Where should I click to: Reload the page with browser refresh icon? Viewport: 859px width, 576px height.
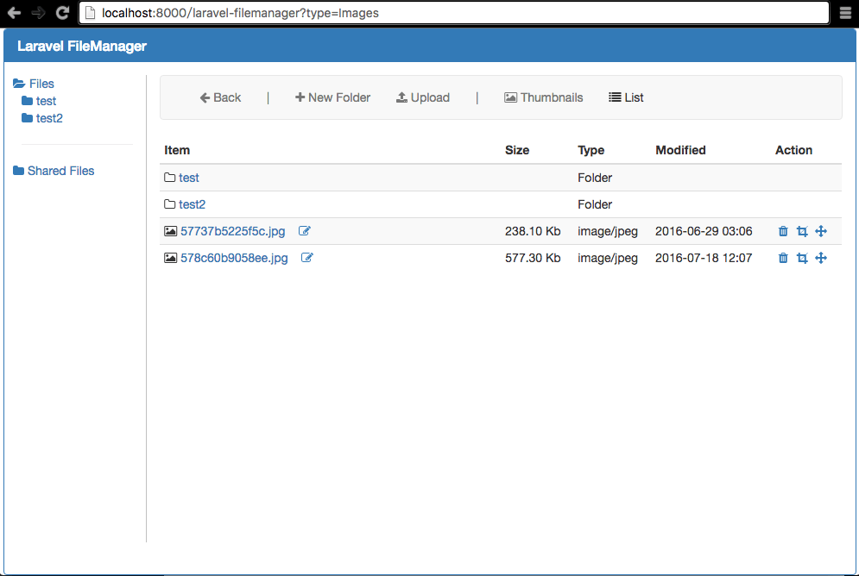coord(60,12)
